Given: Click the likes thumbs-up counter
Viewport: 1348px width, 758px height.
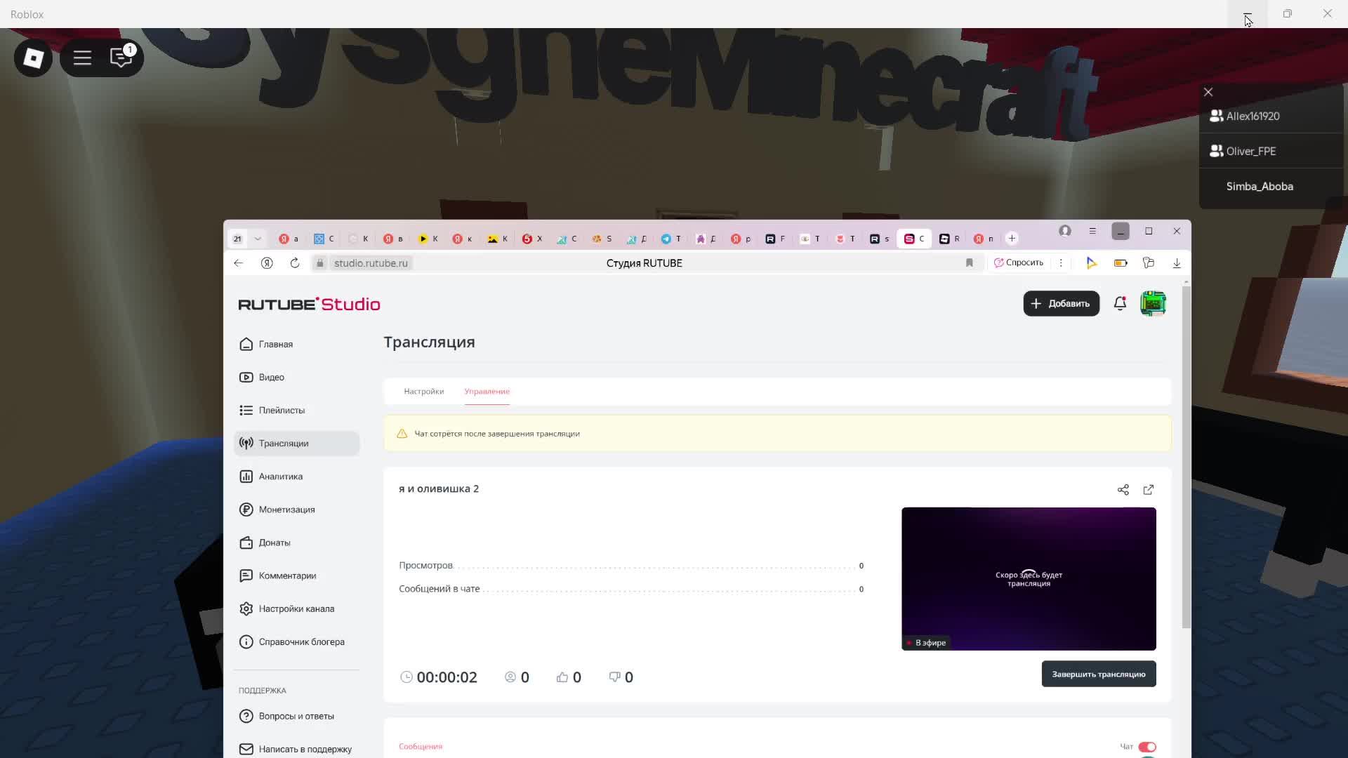Looking at the screenshot, I should click(x=569, y=677).
